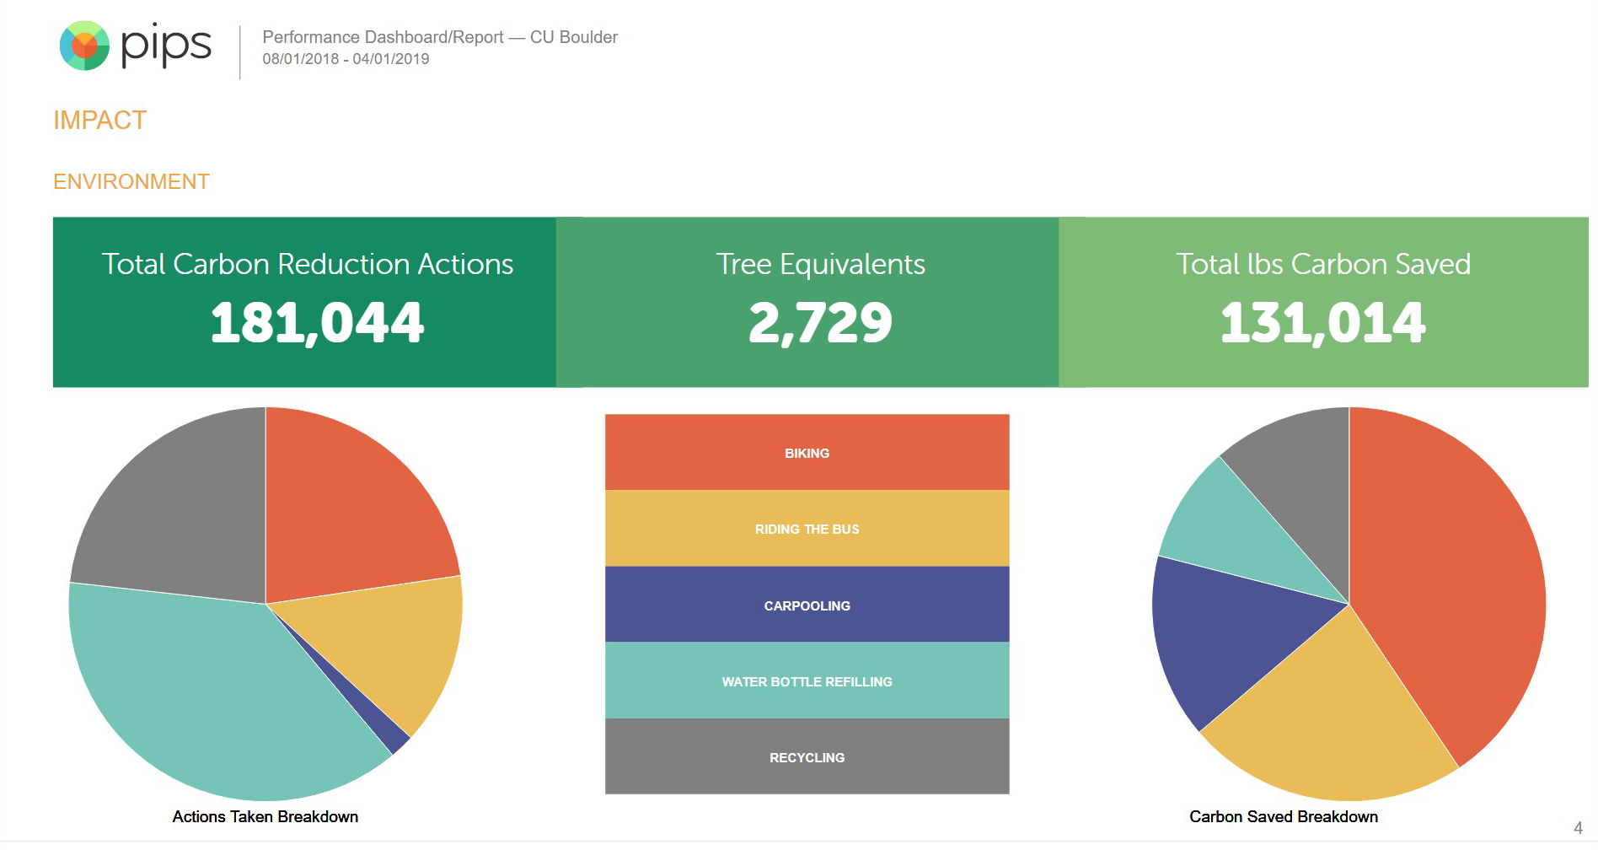Click the ENVIRONMENT subsection heading
Viewport: 1598px width, 850px height.
(131, 182)
